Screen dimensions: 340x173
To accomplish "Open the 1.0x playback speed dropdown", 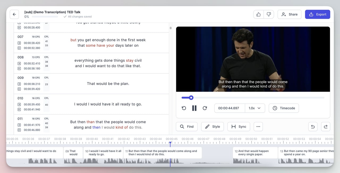I will point(255,108).
